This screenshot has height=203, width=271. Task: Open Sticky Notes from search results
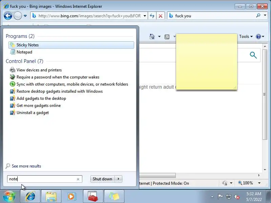[x=71, y=45]
